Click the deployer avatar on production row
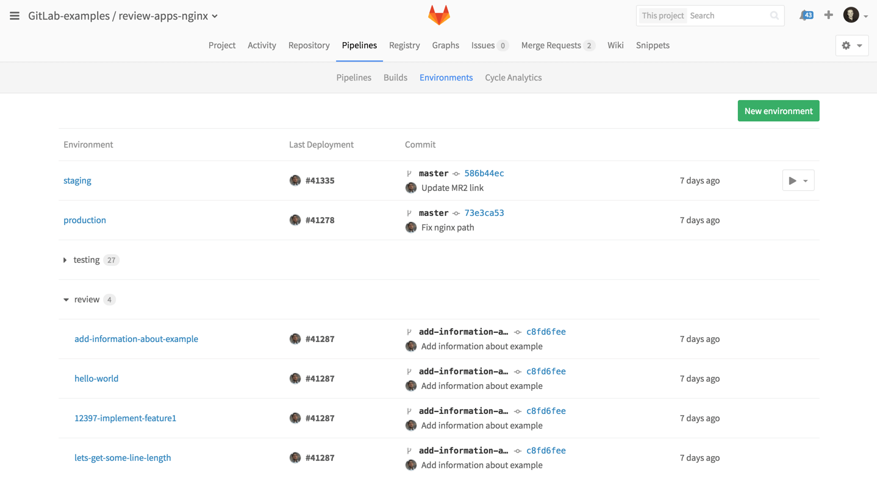 pos(295,220)
